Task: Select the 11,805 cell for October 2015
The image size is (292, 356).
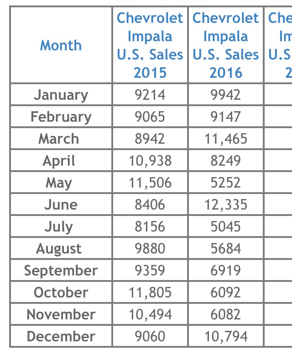Action: pos(150,292)
